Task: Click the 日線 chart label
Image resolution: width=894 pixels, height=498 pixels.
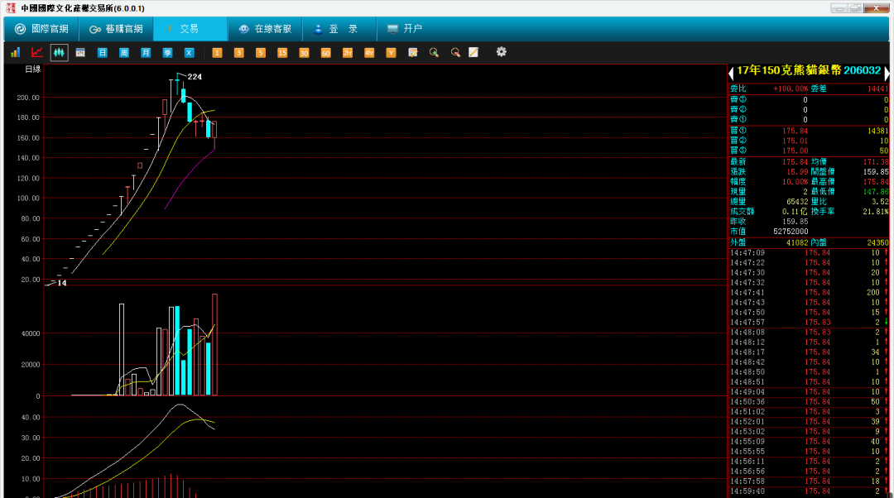Action: click(x=33, y=69)
